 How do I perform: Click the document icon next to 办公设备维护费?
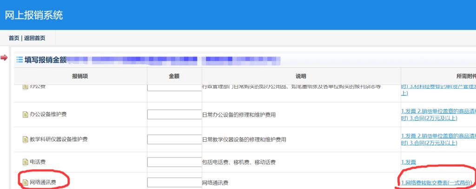26,114
